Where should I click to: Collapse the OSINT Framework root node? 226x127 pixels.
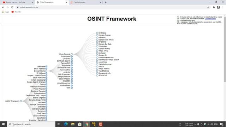click(x=21, y=101)
